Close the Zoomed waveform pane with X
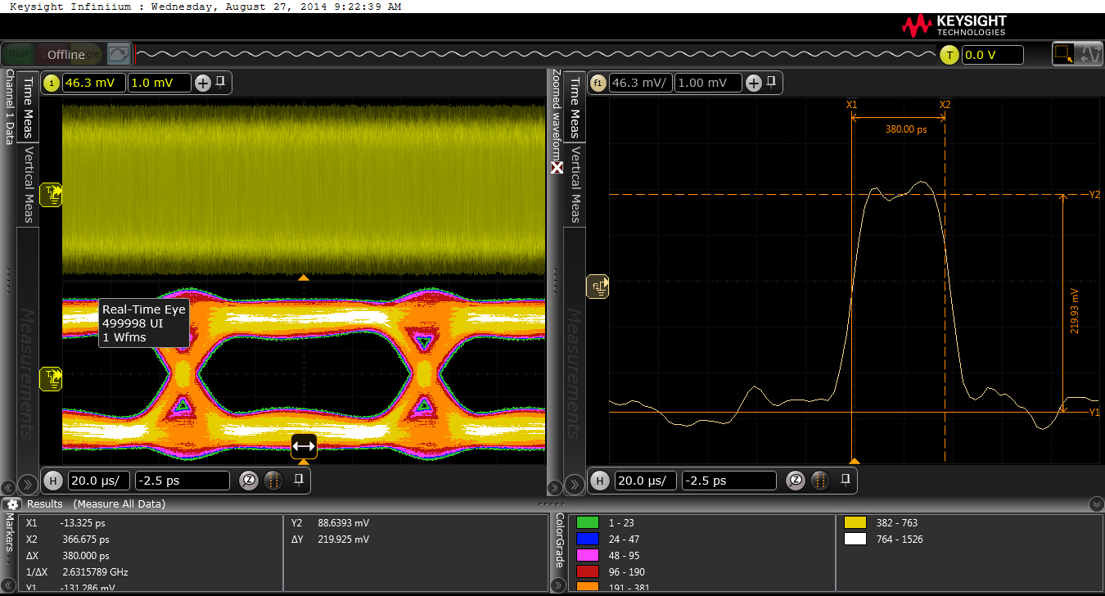 (x=557, y=167)
